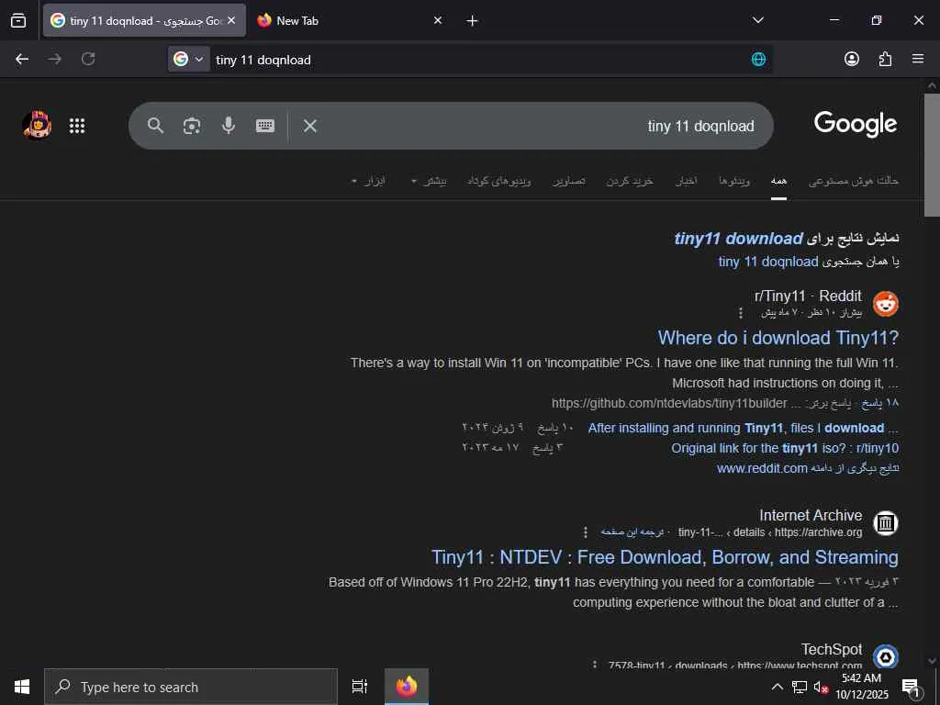Image resolution: width=940 pixels, height=705 pixels.
Task: Open the Images tab (تصاویر)
Action: coord(568,181)
